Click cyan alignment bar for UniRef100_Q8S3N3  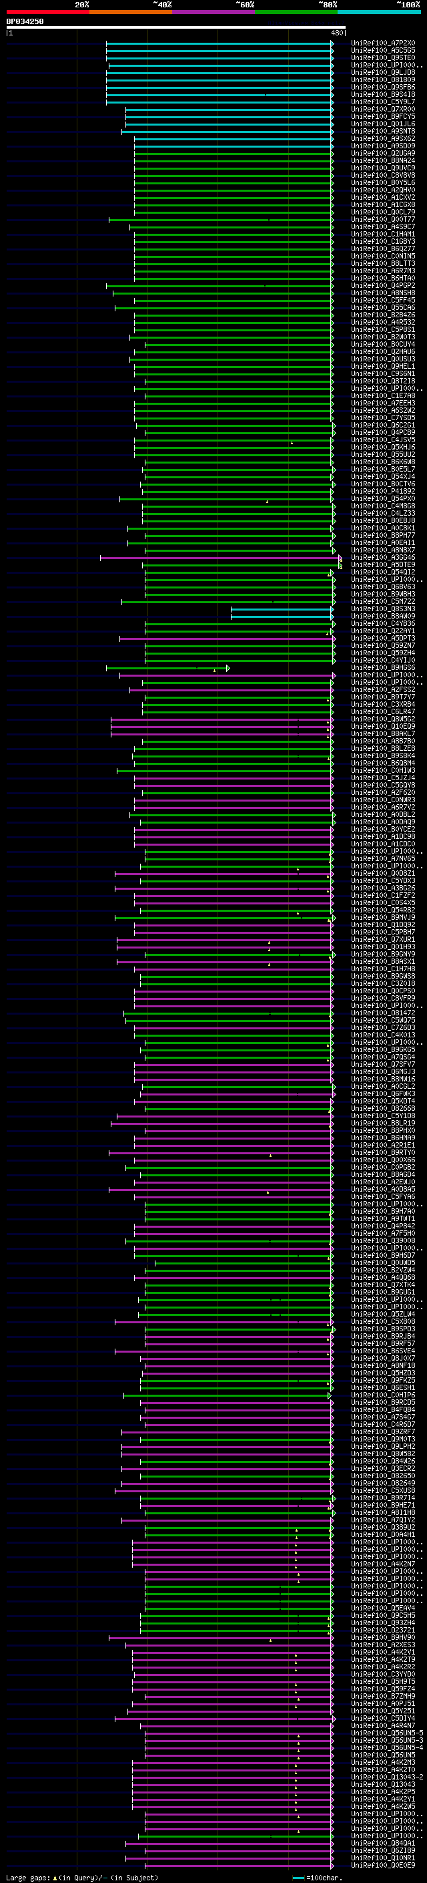coord(282,609)
